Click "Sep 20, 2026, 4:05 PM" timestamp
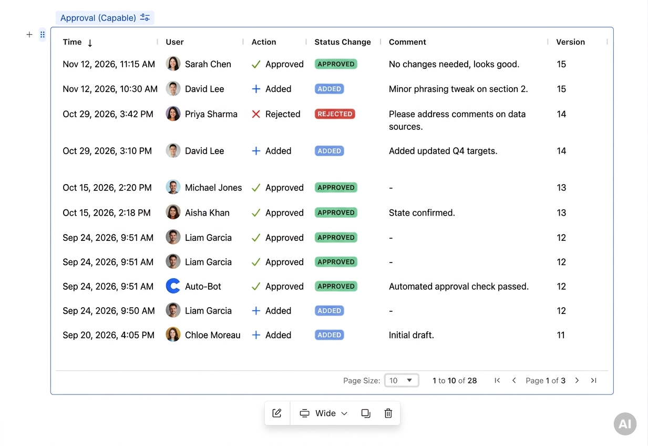Image resolution: width=648 pixels, height=446 pixels. pyautogui.click(x=109, y=335)
